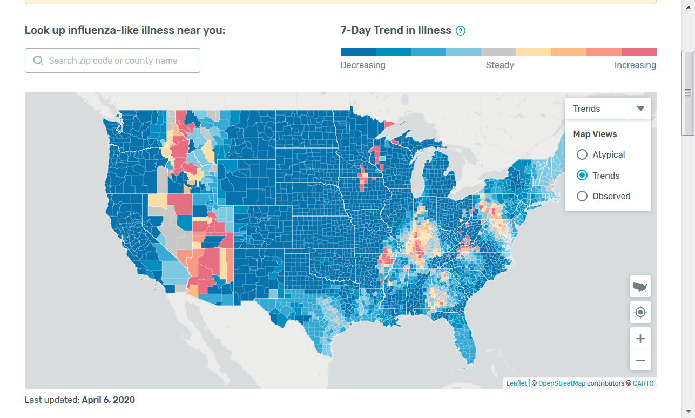Click the help question mark icon

pos(461,31)
